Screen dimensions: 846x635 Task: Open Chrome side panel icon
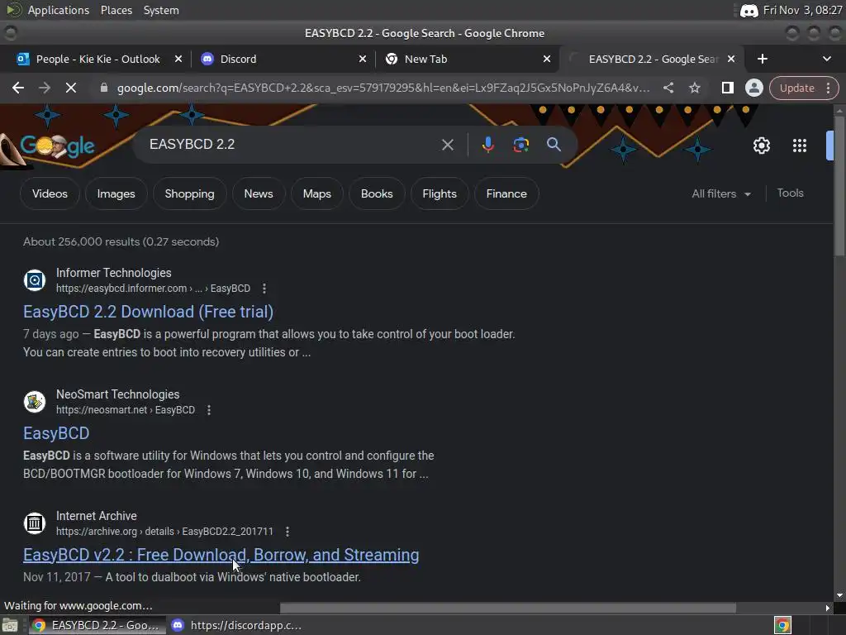(x=727, y=88)
